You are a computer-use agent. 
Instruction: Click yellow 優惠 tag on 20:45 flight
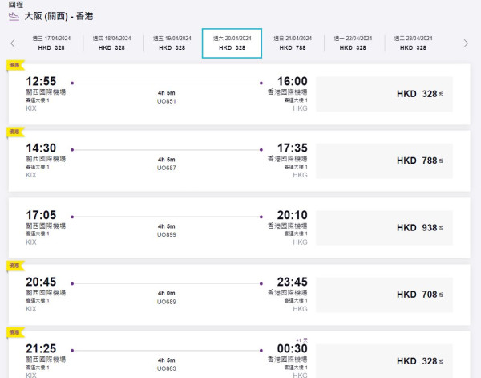point(14,264)
